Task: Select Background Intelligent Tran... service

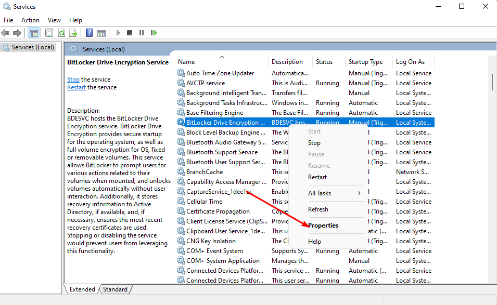Action: (x=226, y=93)
